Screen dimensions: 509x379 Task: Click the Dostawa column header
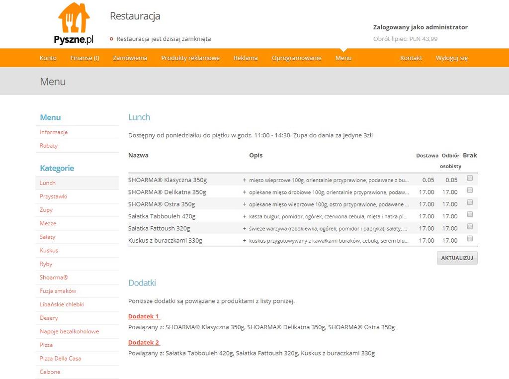427,156
